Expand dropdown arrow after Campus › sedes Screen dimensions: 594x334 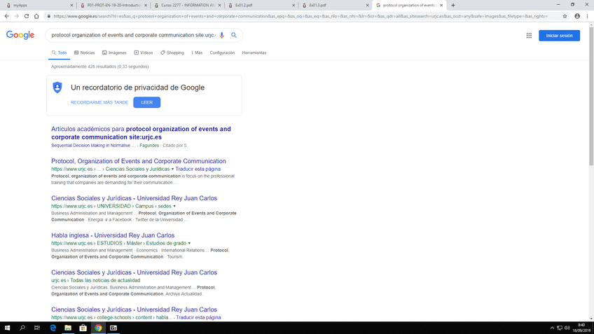174,206
